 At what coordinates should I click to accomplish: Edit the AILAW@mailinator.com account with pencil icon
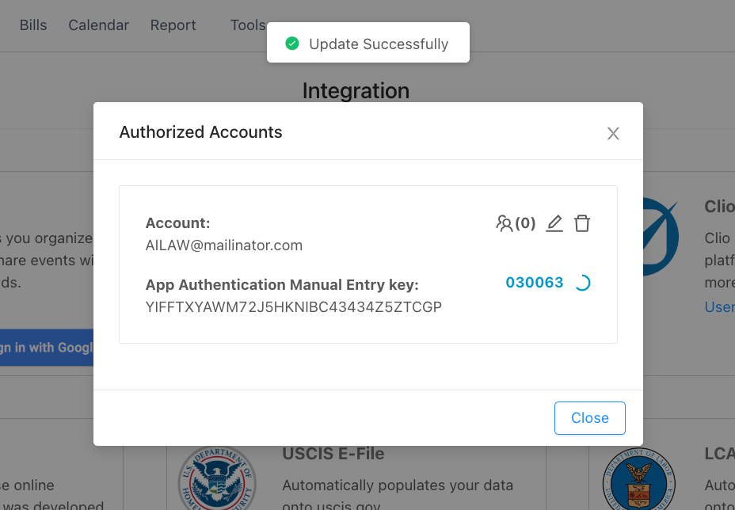tap(554, 223)
